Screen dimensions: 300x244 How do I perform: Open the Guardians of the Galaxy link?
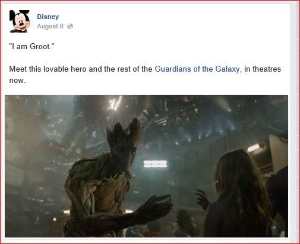click(x=197, y=69)
